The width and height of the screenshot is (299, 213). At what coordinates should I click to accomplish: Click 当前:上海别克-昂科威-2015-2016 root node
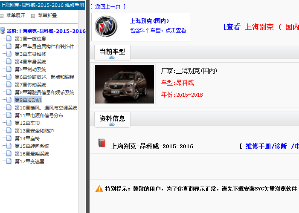[46, 31]
